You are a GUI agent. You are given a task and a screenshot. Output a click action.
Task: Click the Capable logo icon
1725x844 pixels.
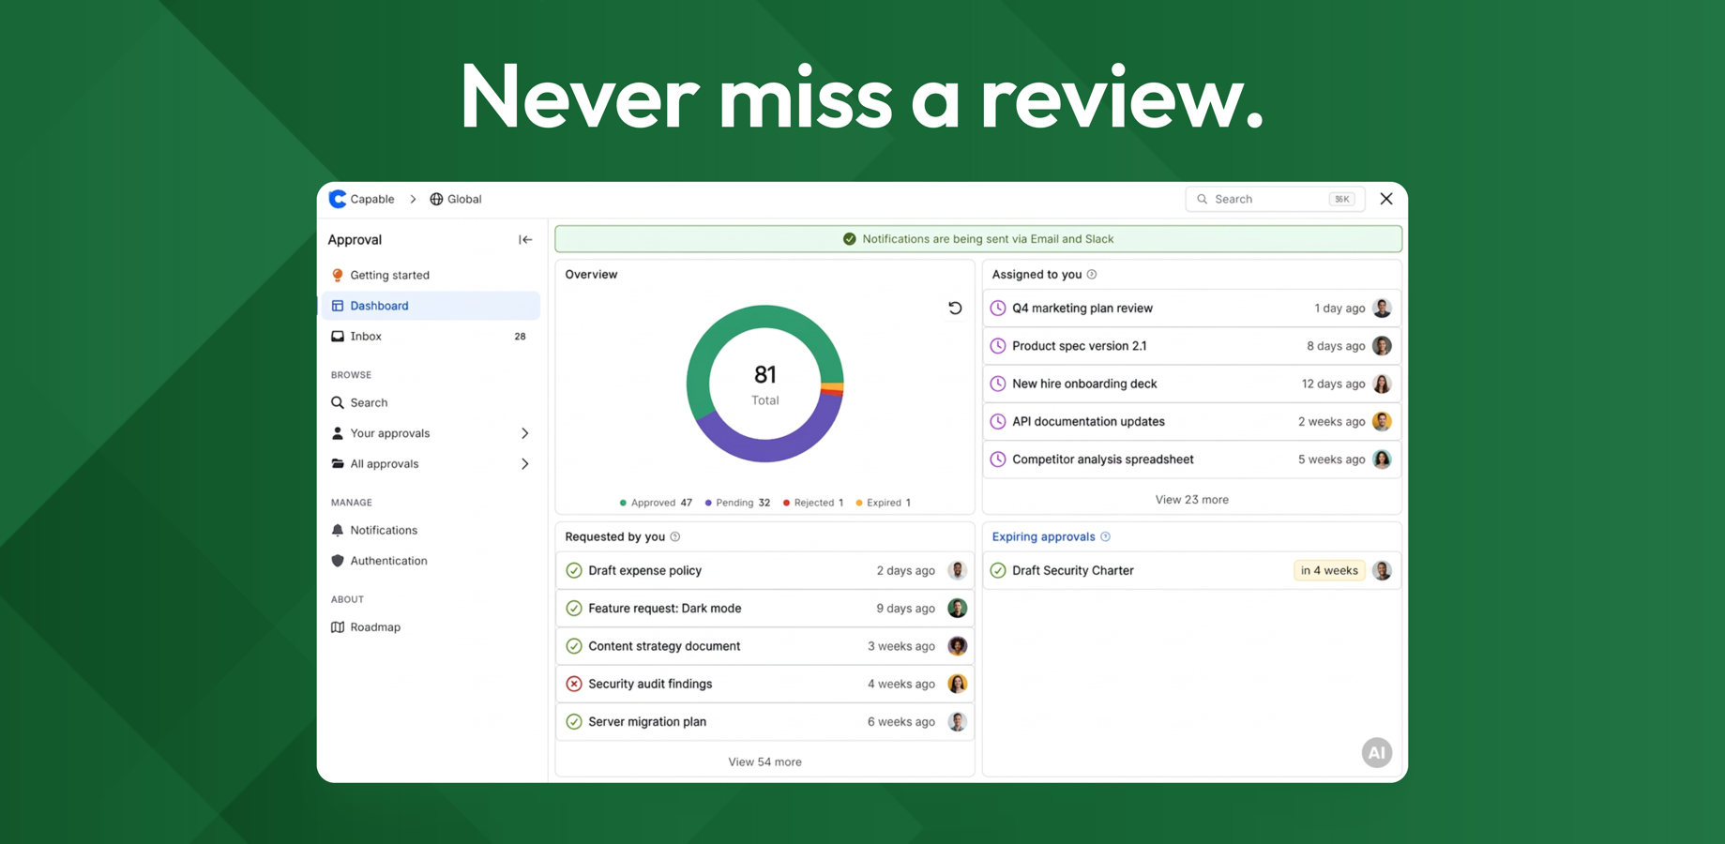pos(338,199)
